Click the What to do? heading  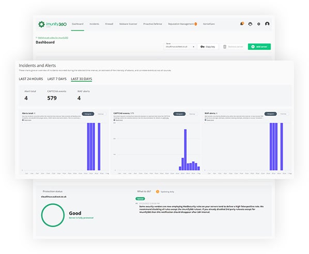pyautogui.click(x=144, y=191)
